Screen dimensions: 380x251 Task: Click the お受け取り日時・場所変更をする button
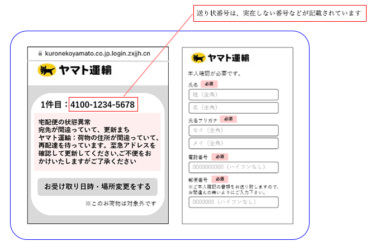[97, 187]
